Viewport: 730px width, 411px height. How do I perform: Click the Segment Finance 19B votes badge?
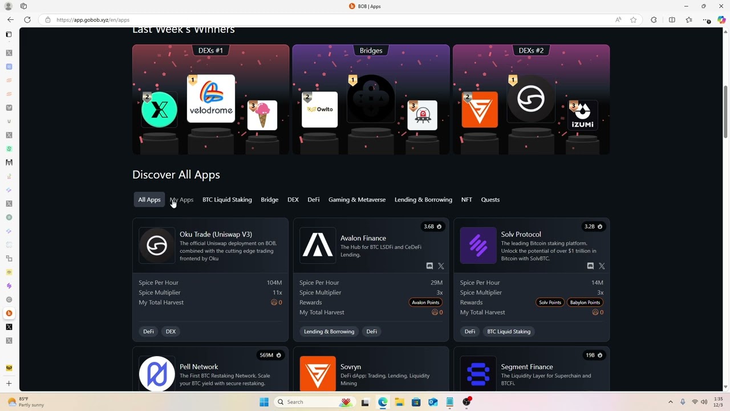point(594,355)
